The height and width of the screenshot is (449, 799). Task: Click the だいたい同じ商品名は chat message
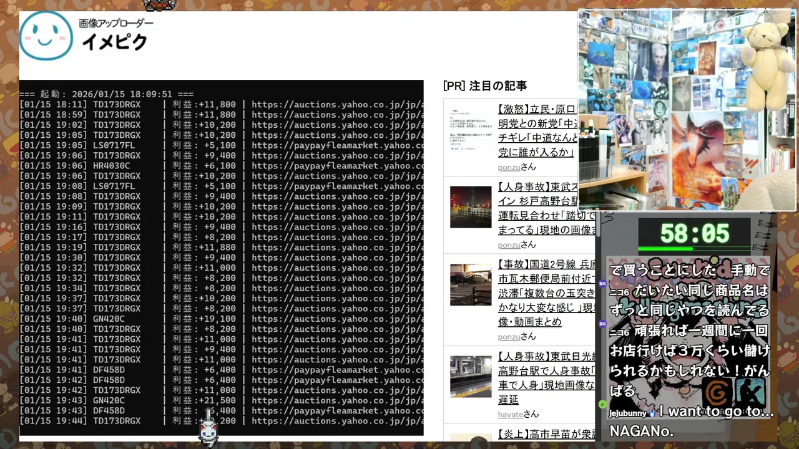pos(689,301)
